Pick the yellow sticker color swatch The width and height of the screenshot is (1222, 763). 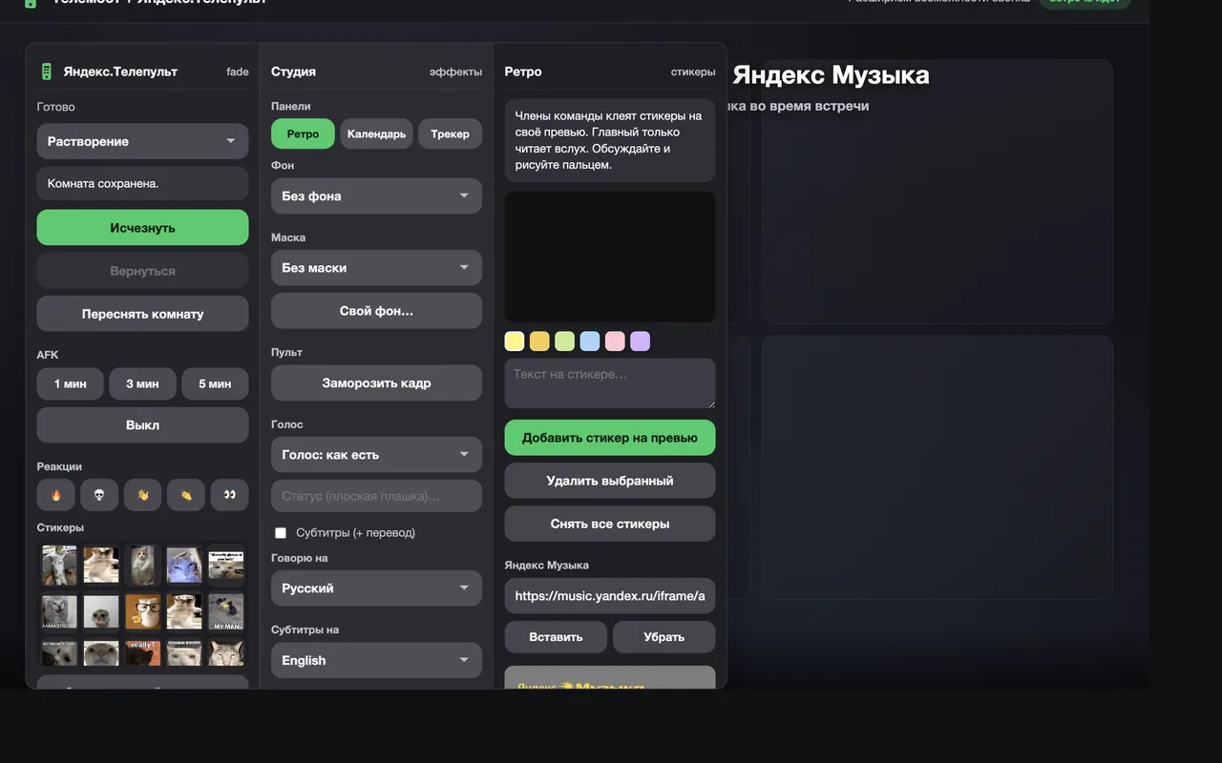coord(515,341)
